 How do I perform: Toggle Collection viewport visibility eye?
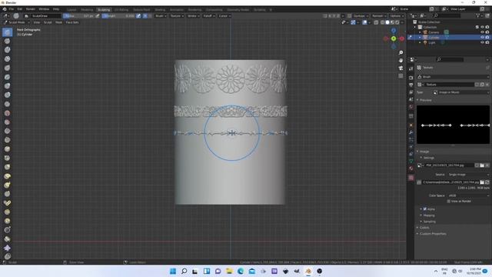tap(482, 28)
